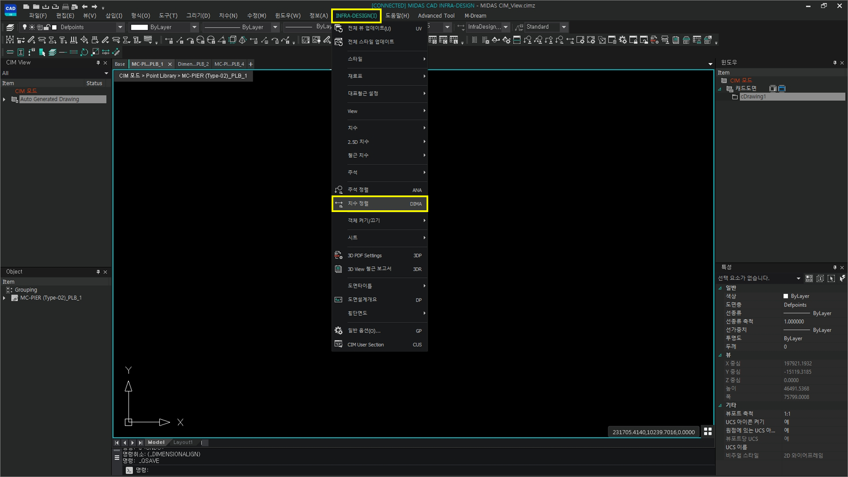Click the gear settings icon in top-right toolbar
Viewport: 848px width, 477px height.
pos(622,40)
